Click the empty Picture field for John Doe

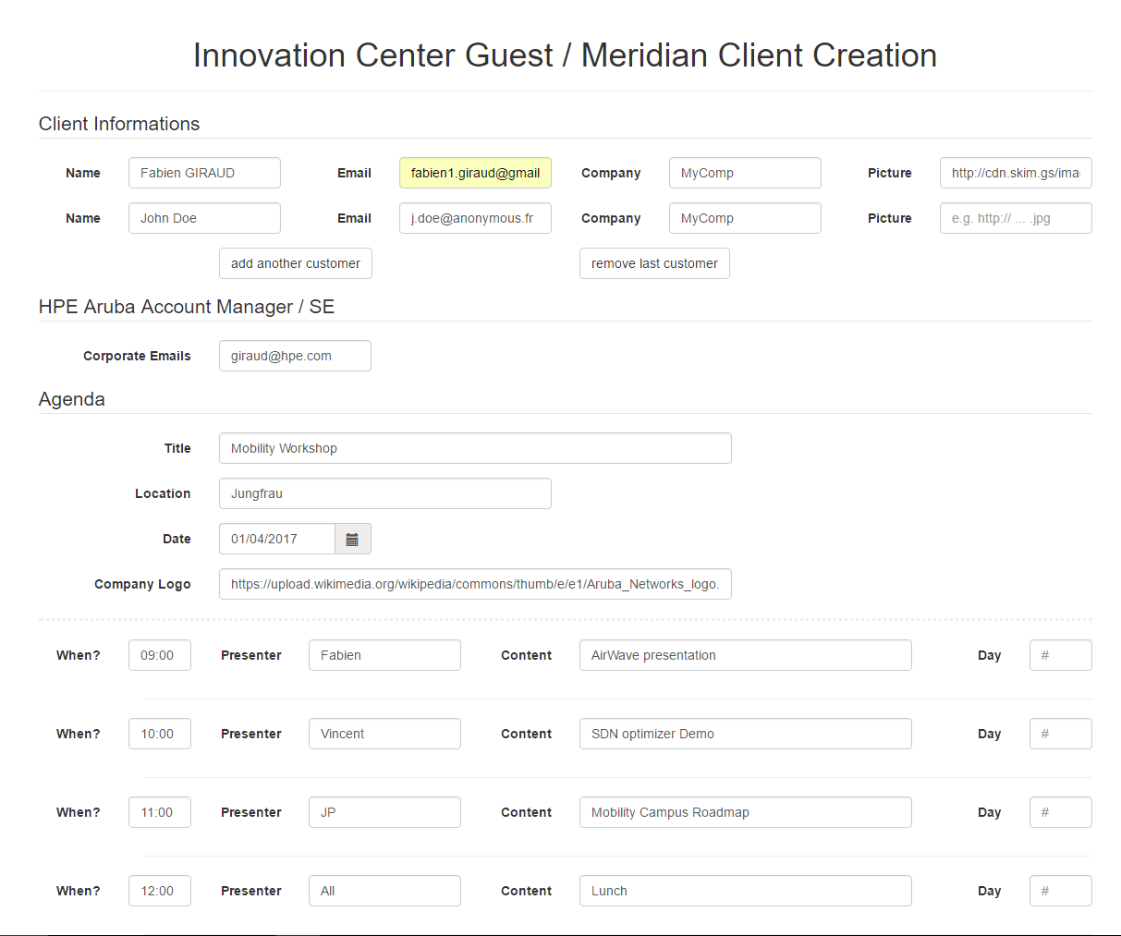(x=1016, y=218)
